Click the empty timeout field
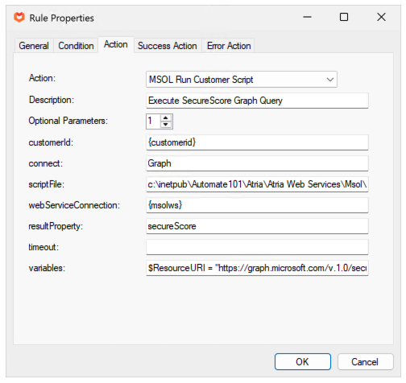This screenshot has width=406, height=383. [257, 247]
